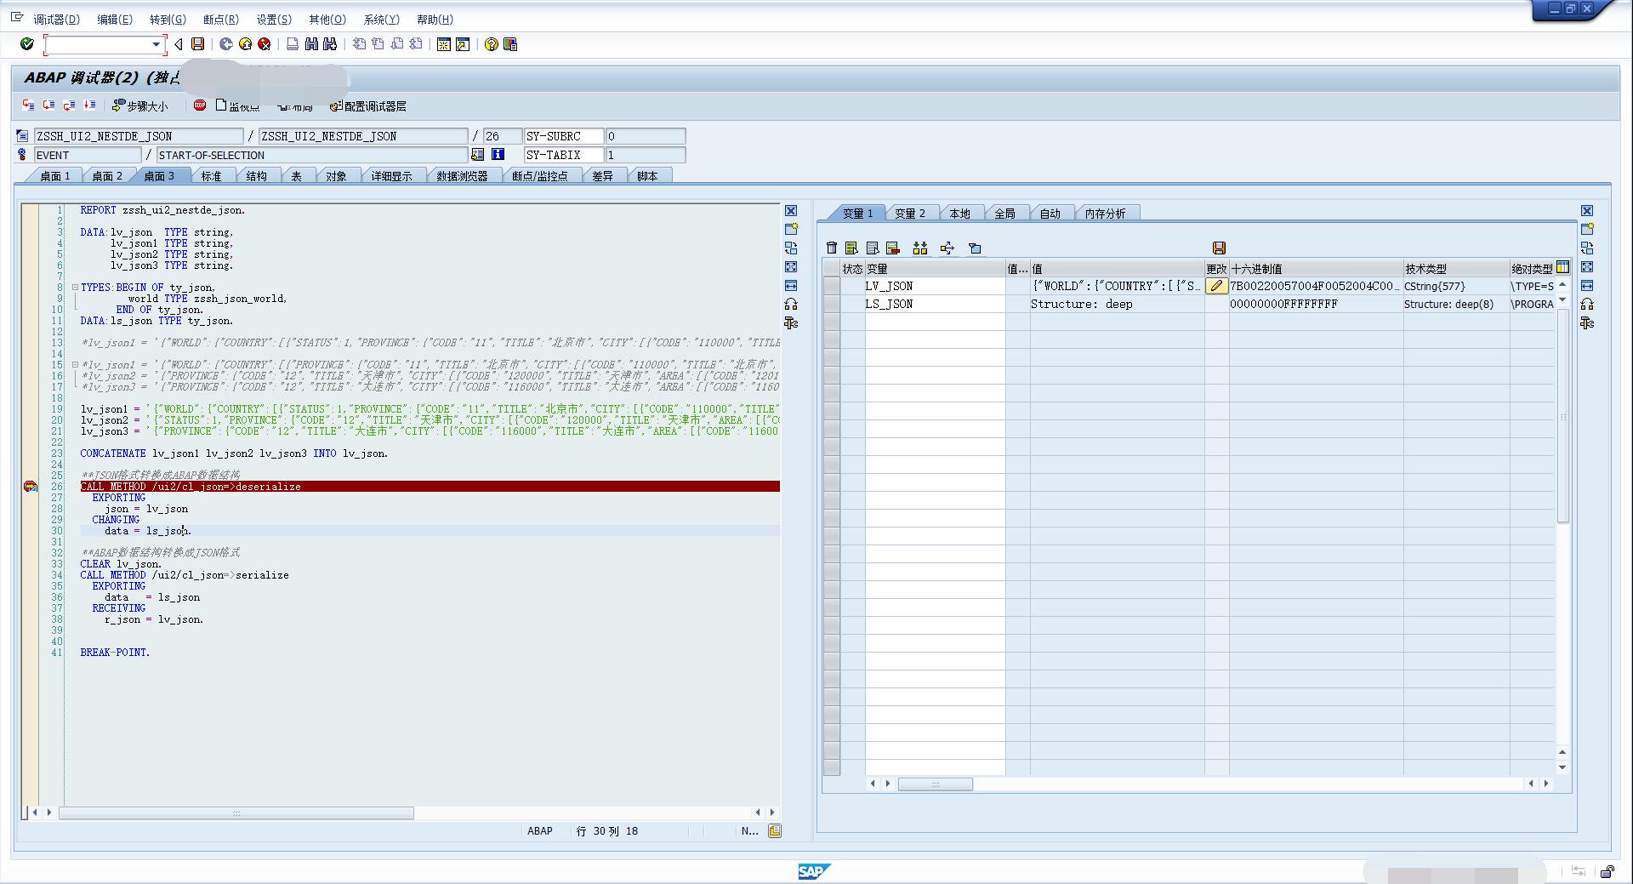Image resolution: width=1633 pixels, height=884 pixels.
Task: Collapse the TYPES BEGIN OF block at line 8
Action: (x=75, y=288)
